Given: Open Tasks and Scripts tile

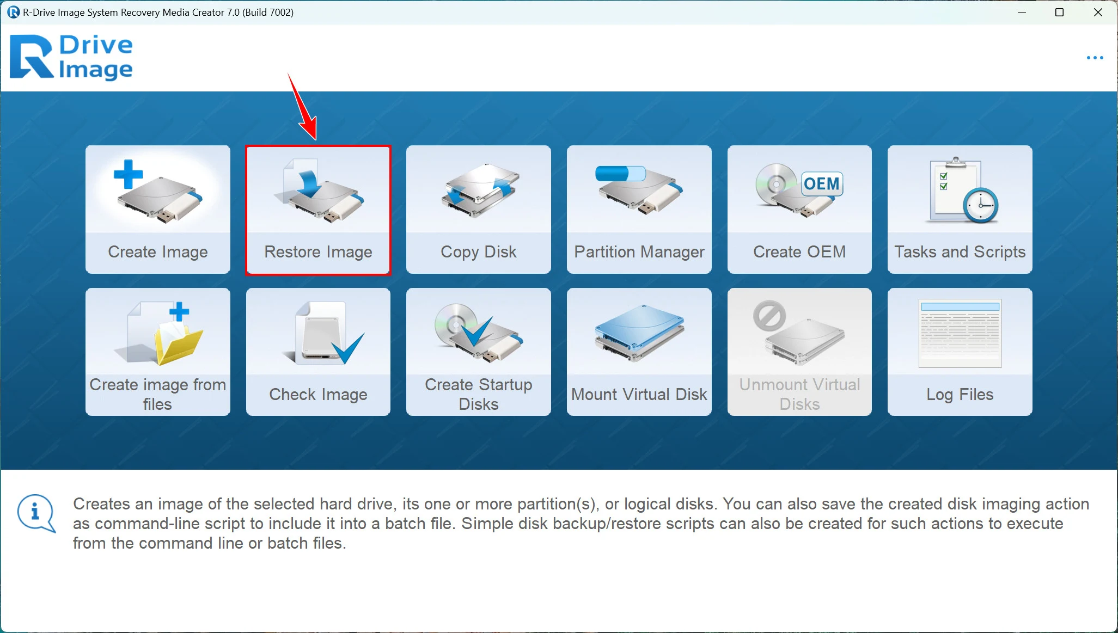Looking at the screenshot, I should coord(960,210).
